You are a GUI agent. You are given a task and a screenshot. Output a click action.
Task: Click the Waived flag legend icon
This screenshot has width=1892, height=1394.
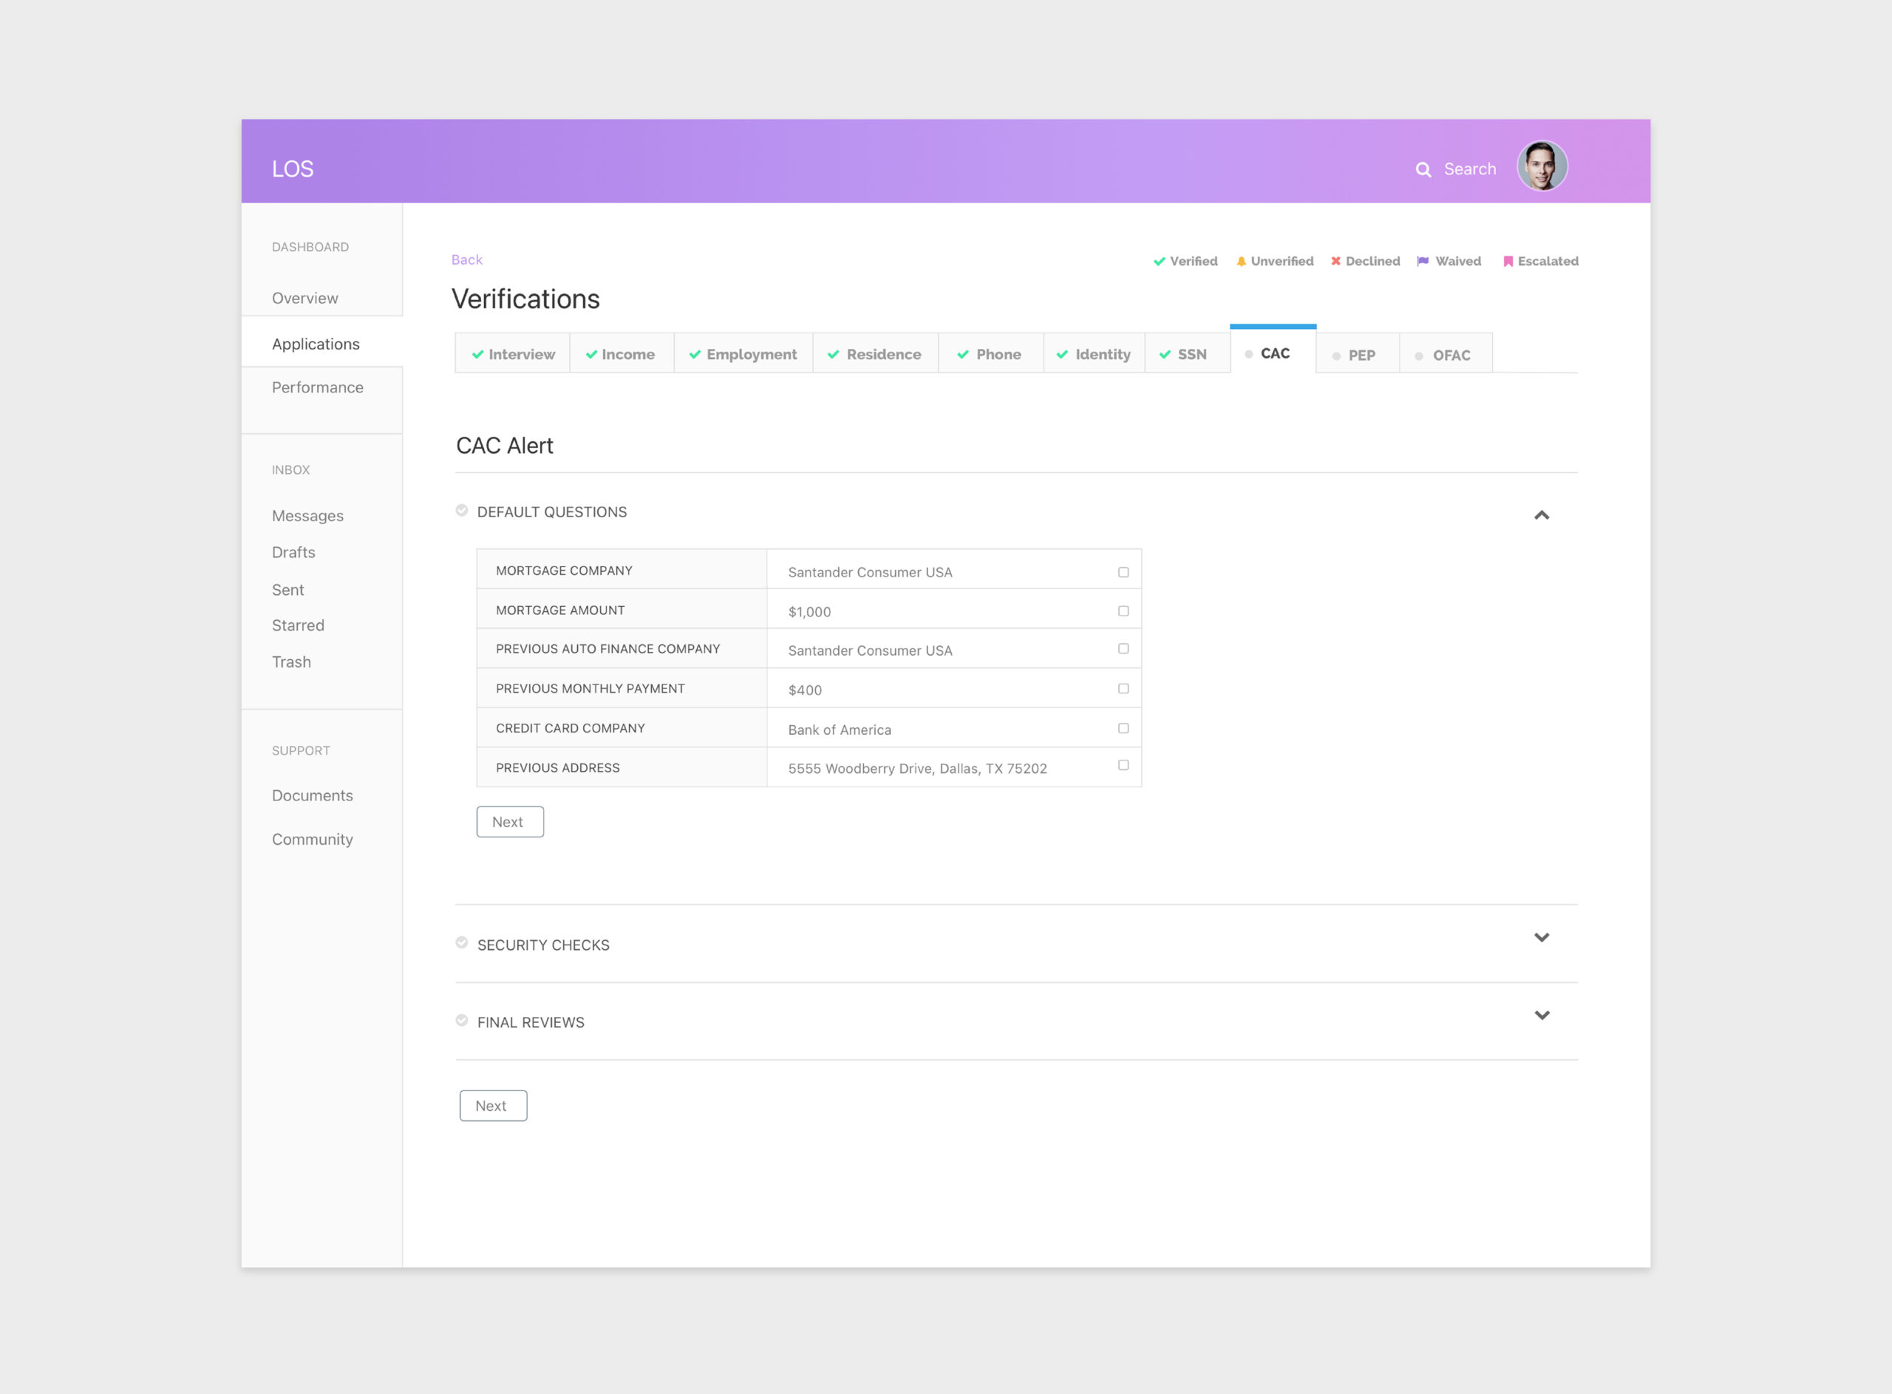[x=1423, y=262]
